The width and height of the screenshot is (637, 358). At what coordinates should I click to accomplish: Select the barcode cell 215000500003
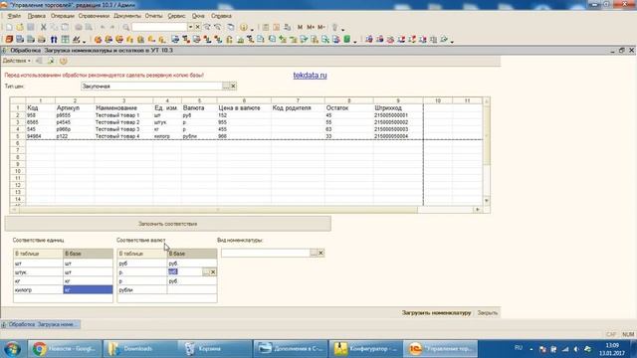[x=398, y=129]
